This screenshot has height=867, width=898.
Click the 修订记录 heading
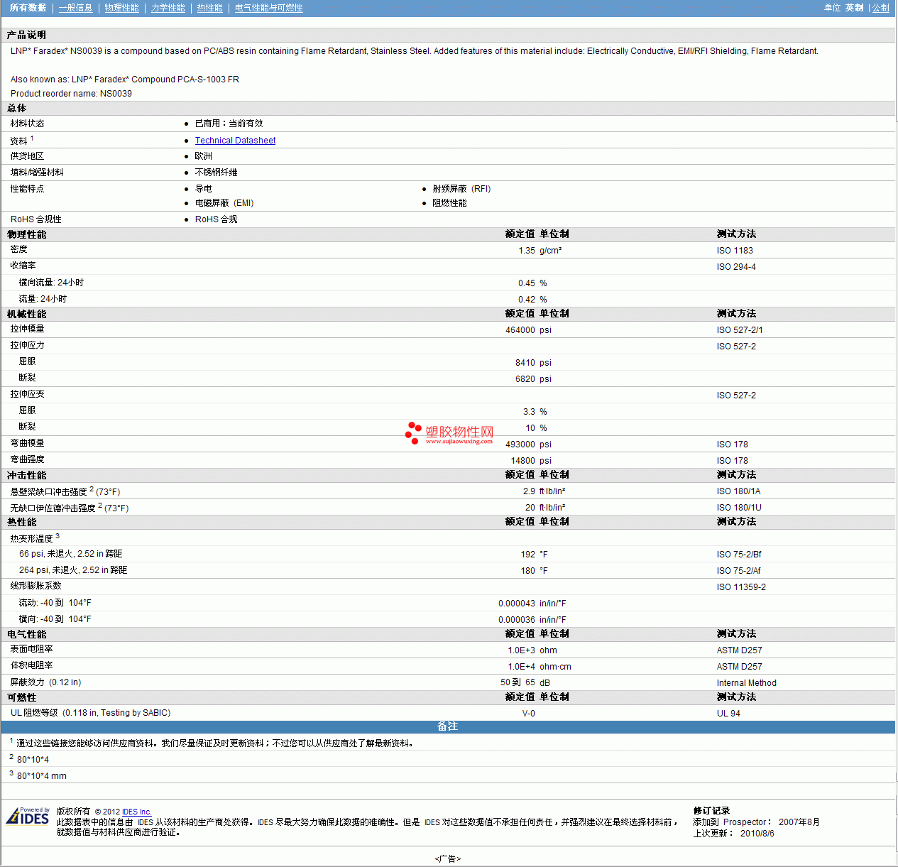click(x=711, y=811)
